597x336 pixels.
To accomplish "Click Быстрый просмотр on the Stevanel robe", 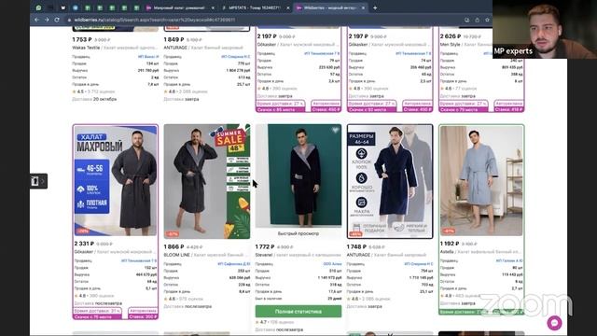I will (298, 233).
